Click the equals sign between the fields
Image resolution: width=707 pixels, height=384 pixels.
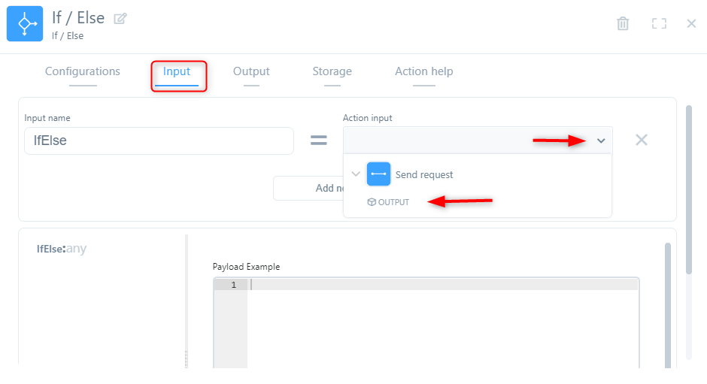[x=319, y=141]
